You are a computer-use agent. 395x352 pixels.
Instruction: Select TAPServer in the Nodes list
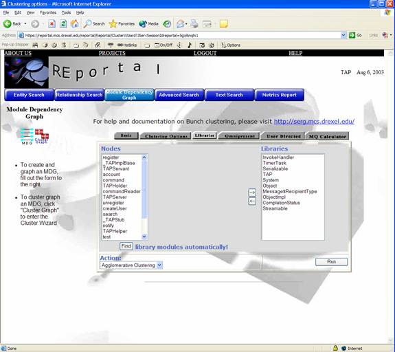coord(115,197)
